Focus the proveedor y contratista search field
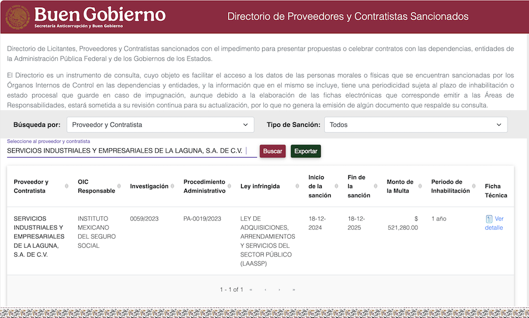 [x=131, y=151]
